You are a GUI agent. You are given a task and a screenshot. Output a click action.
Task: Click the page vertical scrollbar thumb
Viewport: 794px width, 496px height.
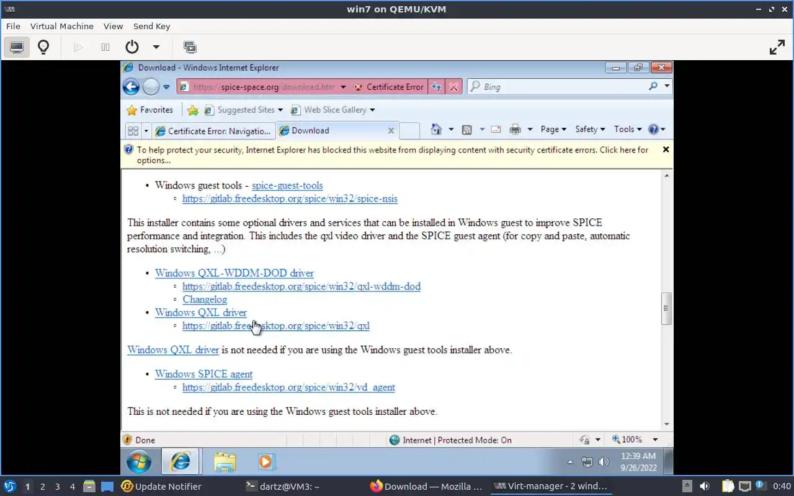point(667,308)
